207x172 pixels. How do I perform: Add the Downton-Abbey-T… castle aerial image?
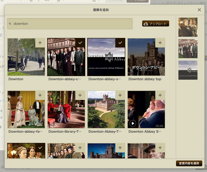tap(120, 95)
